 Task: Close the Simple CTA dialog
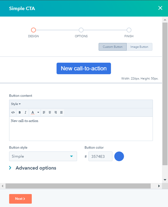pos(160,8)
